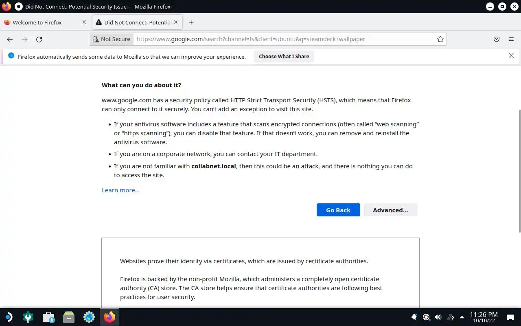Open the Firefox hamburger application menu

point(511,39)
